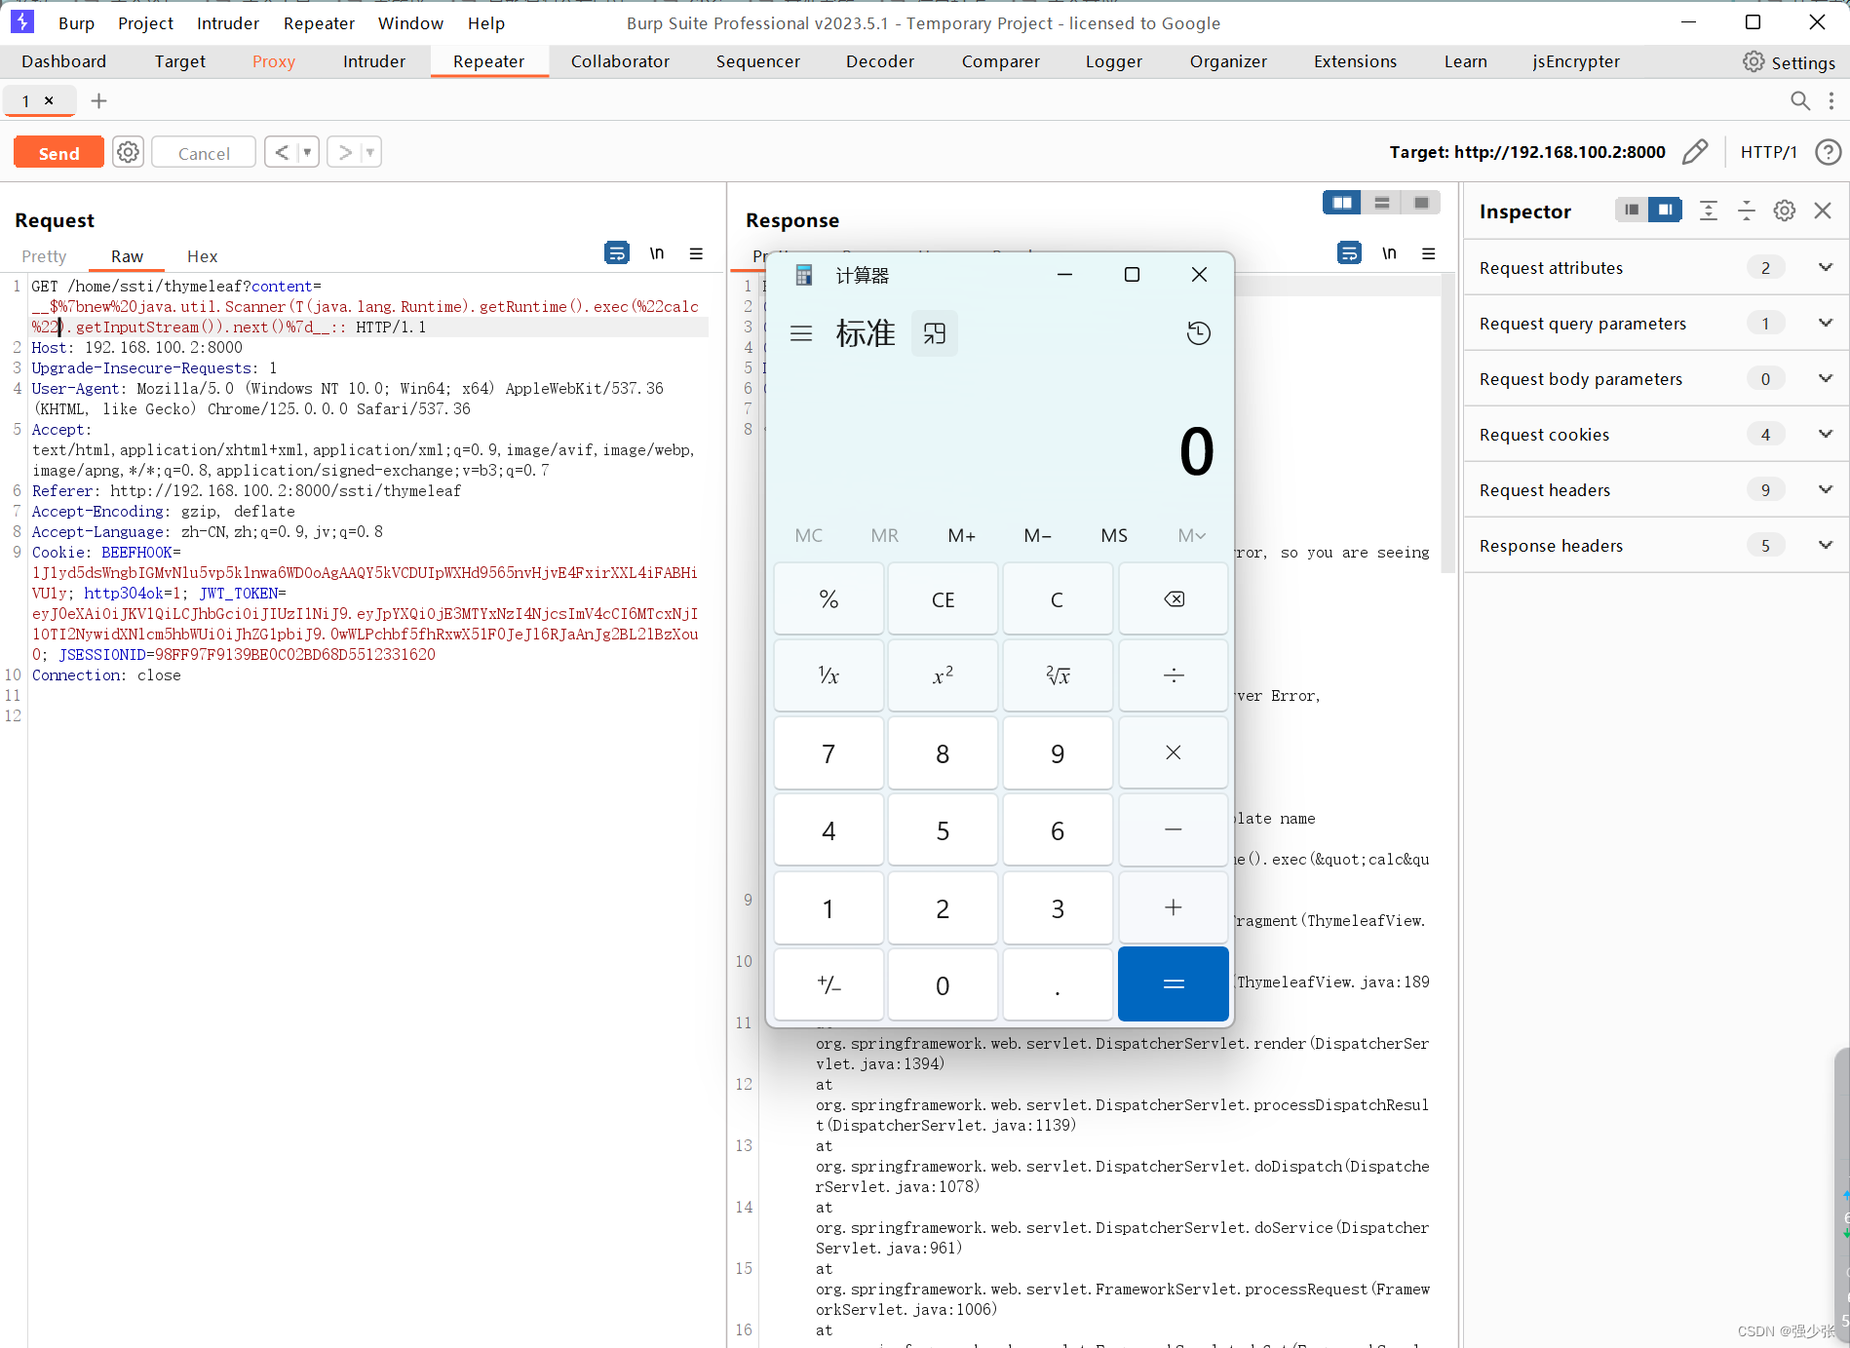The image size is (1850, 1348).
Task: Click calculator CE button
Action: pos(943,598)
